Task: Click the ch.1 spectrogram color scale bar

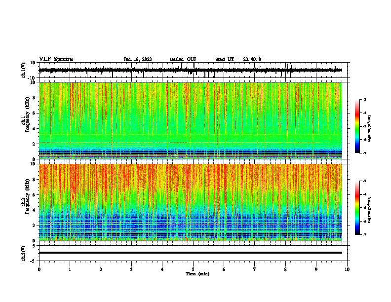Action: [357, 126]
